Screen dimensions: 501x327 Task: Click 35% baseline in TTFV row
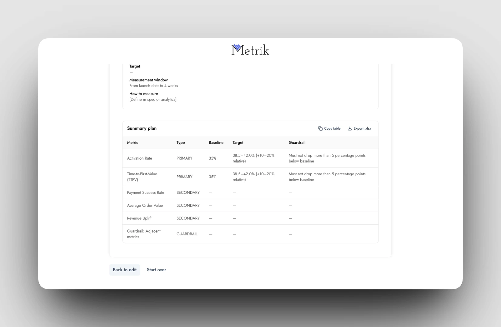(x=212, y=177)
